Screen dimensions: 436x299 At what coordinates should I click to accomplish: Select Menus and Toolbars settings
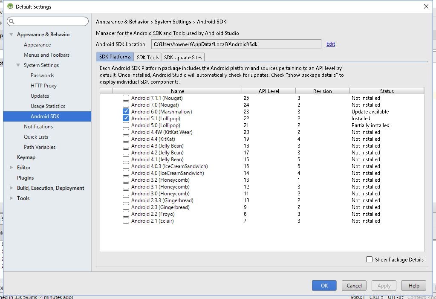[x=47, y=55]
